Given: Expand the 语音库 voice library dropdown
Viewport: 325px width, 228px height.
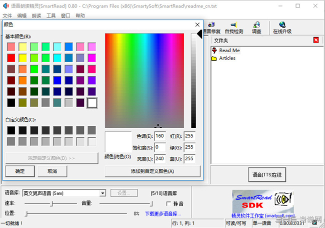Looking at the screenshot, I should [102, 193].
